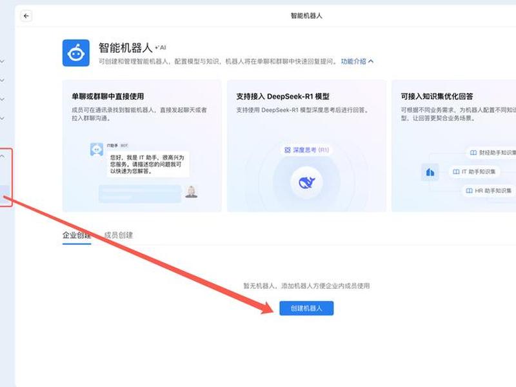
Task: Switch to the 企业创建 tab
Action: pyautogui.click(x=77, y=235)
